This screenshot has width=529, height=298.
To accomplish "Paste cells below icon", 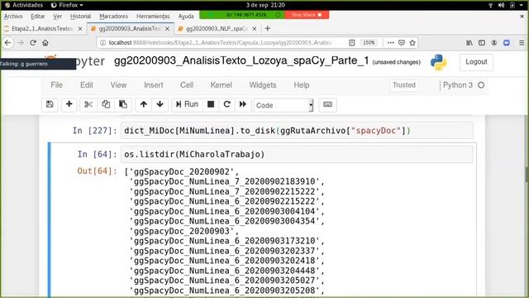I will click(x=123, y=104).
